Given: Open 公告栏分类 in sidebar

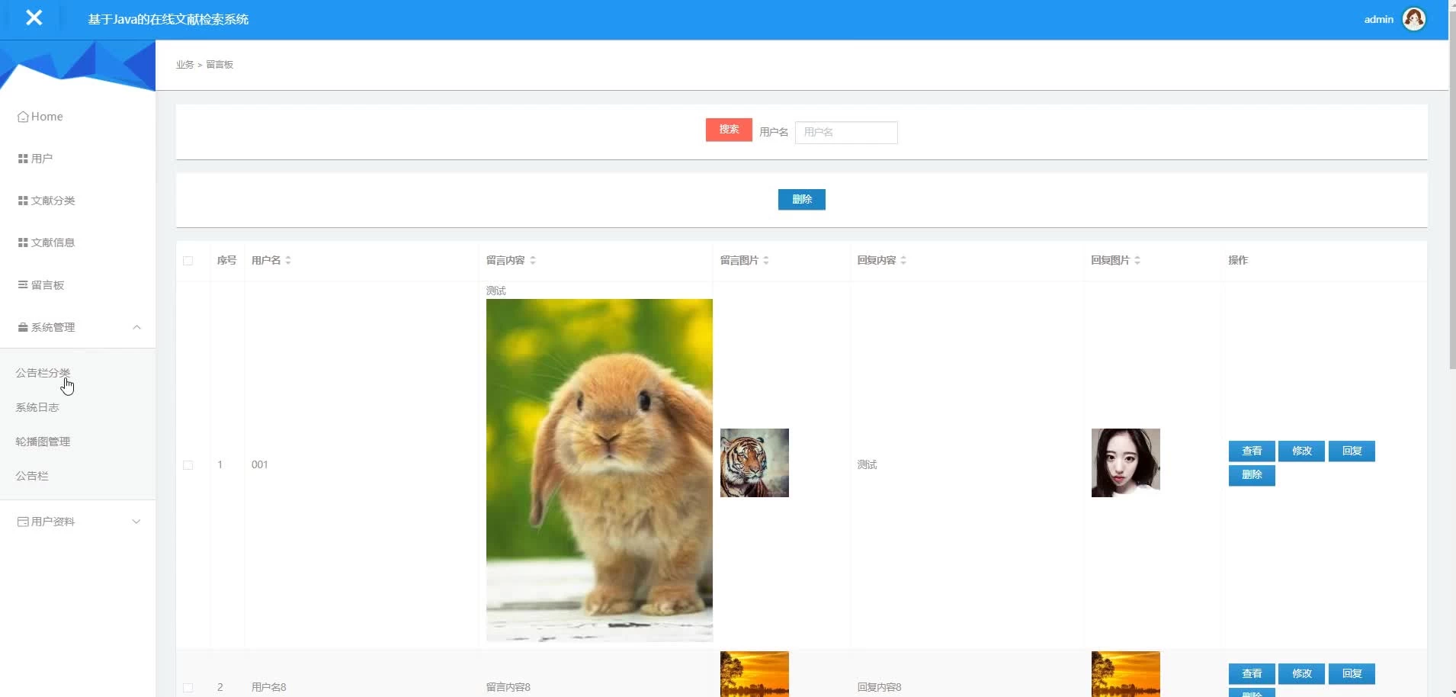Looking at the screenshot, I should tap(43, 373).
